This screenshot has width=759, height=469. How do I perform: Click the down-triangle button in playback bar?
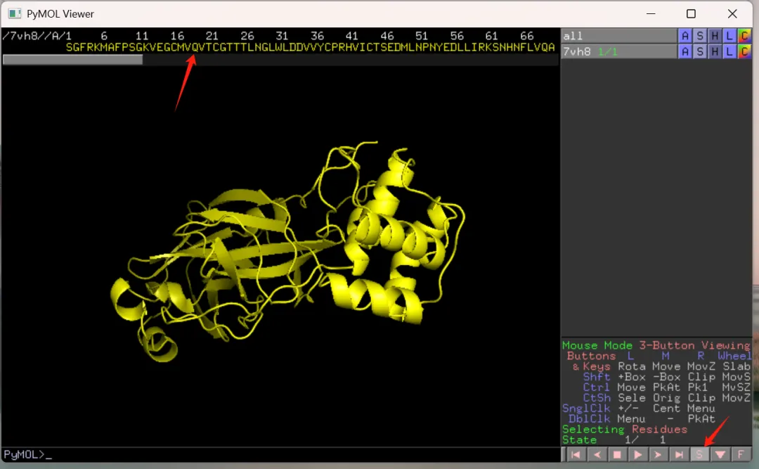point(720,454)
